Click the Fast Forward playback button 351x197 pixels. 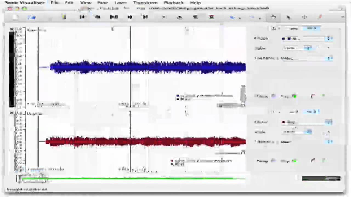coord(130,17)
